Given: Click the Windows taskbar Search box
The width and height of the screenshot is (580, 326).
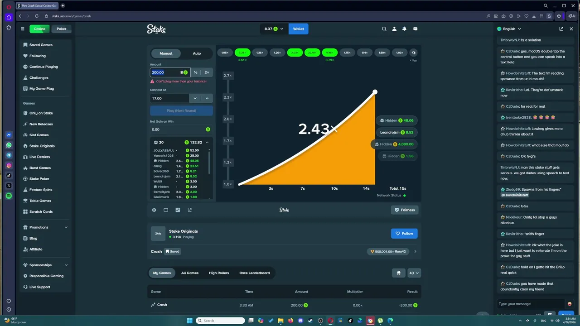Looking at the screenshot, I should 221,321.
